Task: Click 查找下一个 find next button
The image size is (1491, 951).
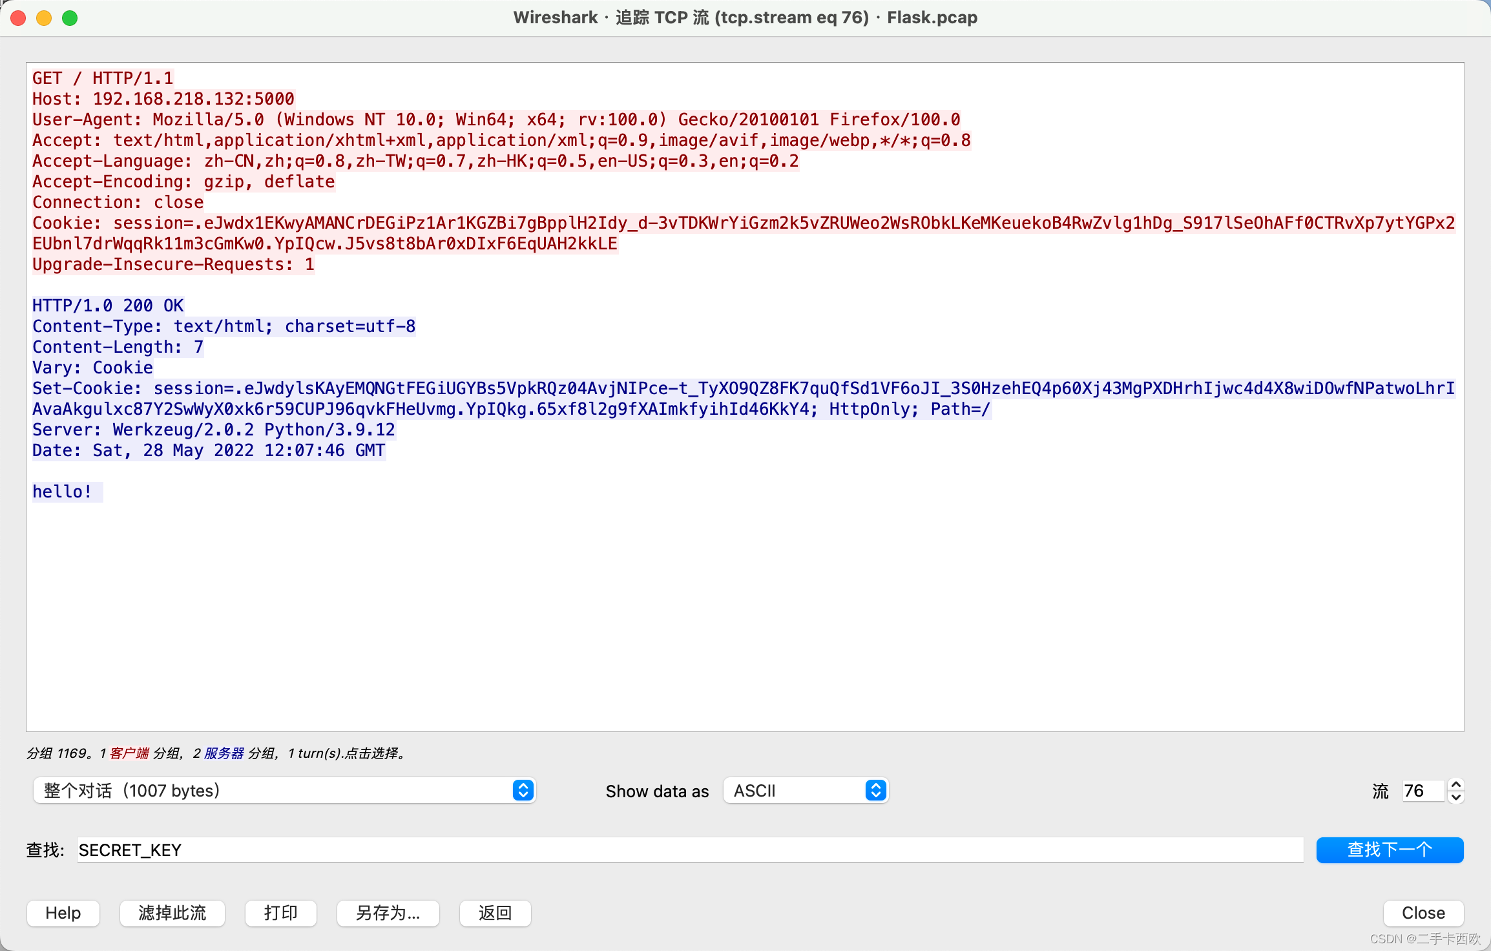Action: [x=1390, y=850]
